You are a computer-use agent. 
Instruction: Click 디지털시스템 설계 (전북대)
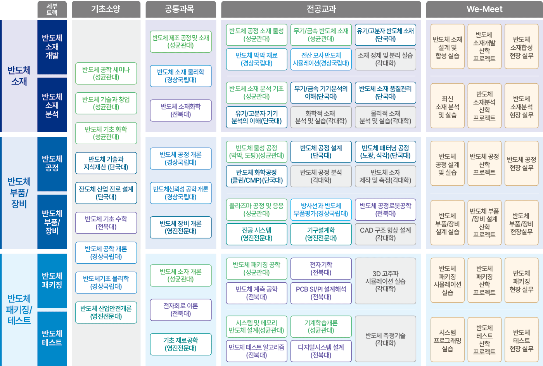[x=321, y=351]
